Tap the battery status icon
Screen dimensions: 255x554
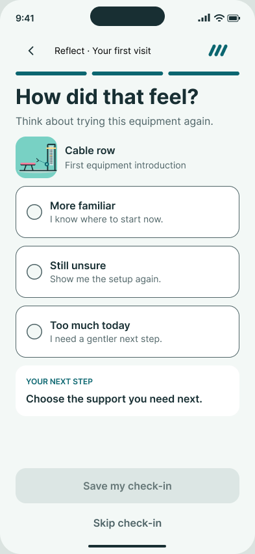234,18
